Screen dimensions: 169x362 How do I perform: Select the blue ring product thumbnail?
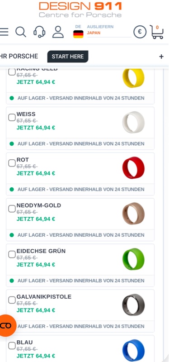pyautogui.click(x=133, y=350)
